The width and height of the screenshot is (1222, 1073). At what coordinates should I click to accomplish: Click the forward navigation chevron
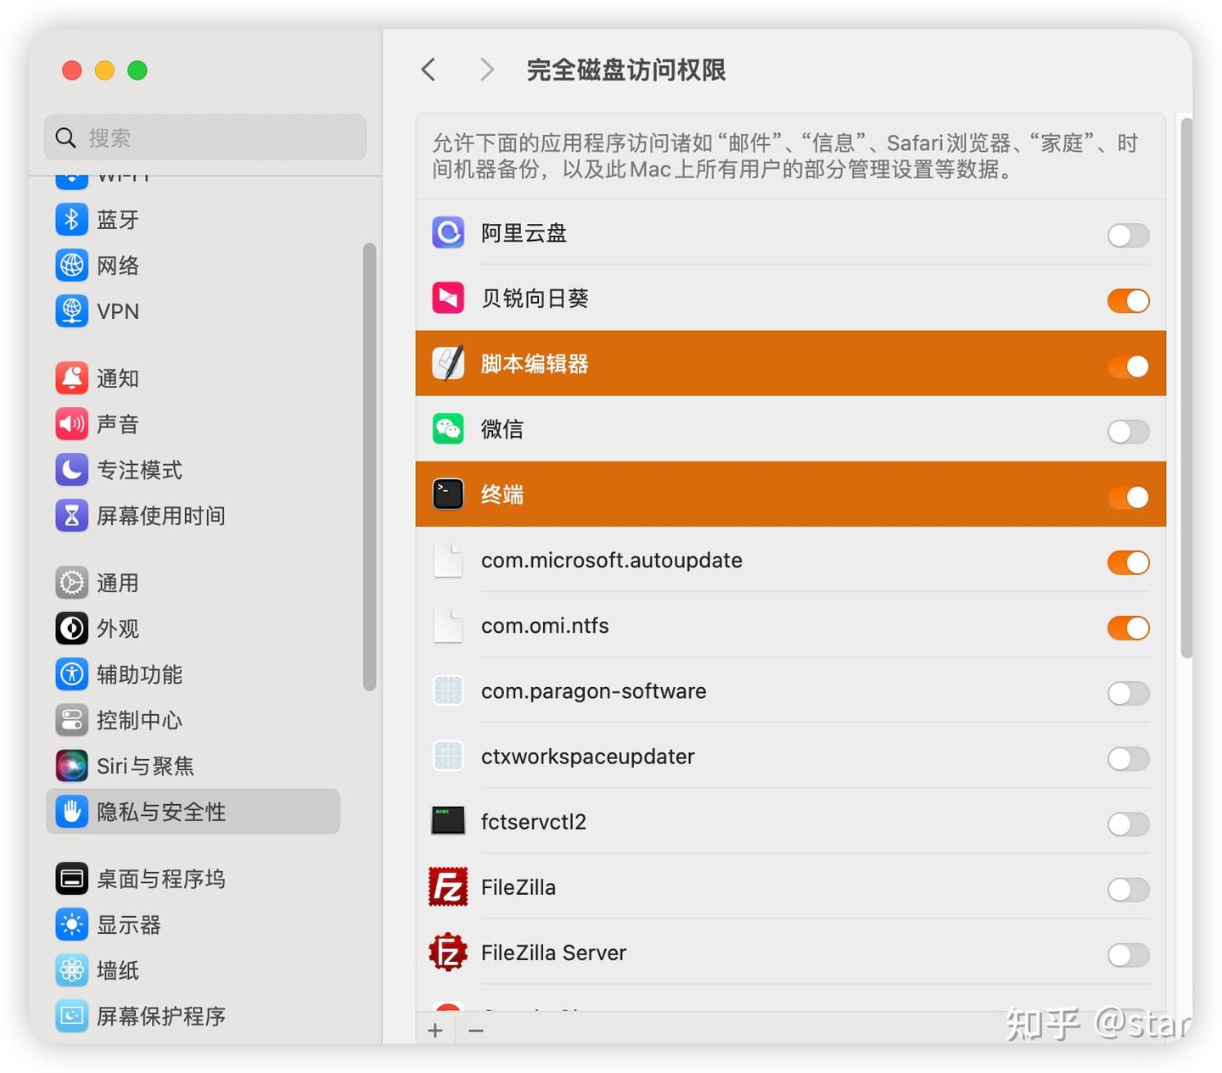click(485, 70)
